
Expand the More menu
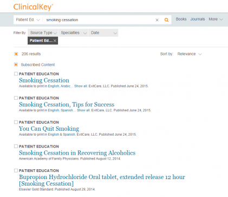pyautogui.click(x=216, y=19)
